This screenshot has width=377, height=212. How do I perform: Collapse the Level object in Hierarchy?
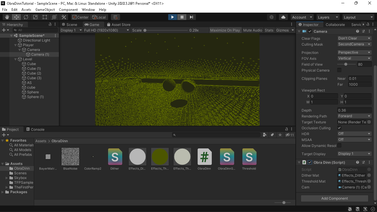16,59
